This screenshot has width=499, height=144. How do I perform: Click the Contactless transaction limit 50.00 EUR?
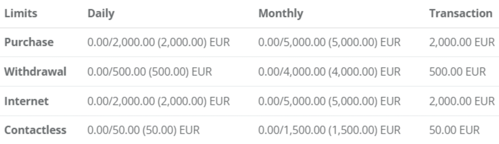(454, 130)
